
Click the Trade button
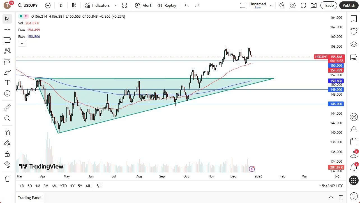(x=329, y=5)
